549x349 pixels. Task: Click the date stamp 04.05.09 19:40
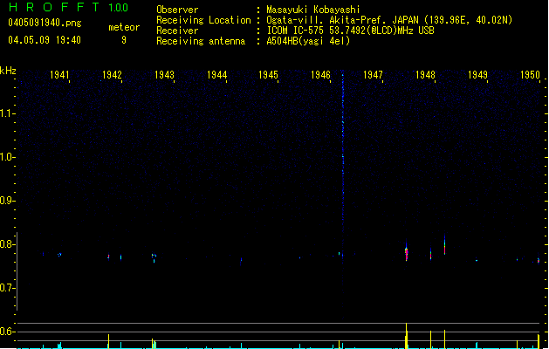pos(45,40)
